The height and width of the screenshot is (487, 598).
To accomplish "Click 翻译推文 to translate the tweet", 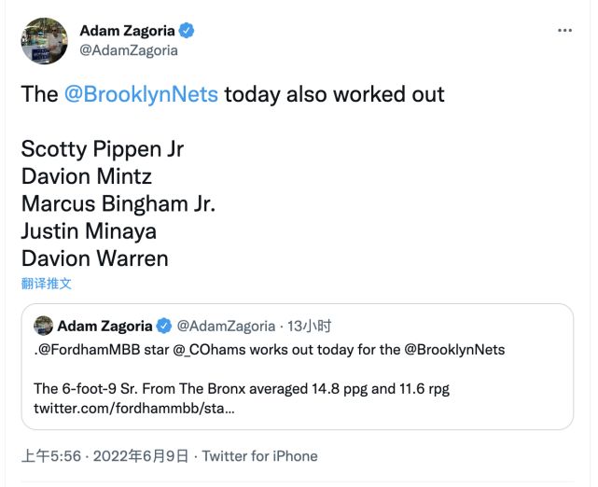I will point(46,283).
